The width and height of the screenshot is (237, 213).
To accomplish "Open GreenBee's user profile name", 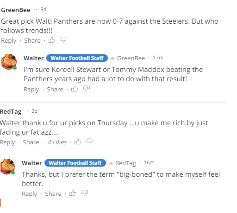I will 16,10.
